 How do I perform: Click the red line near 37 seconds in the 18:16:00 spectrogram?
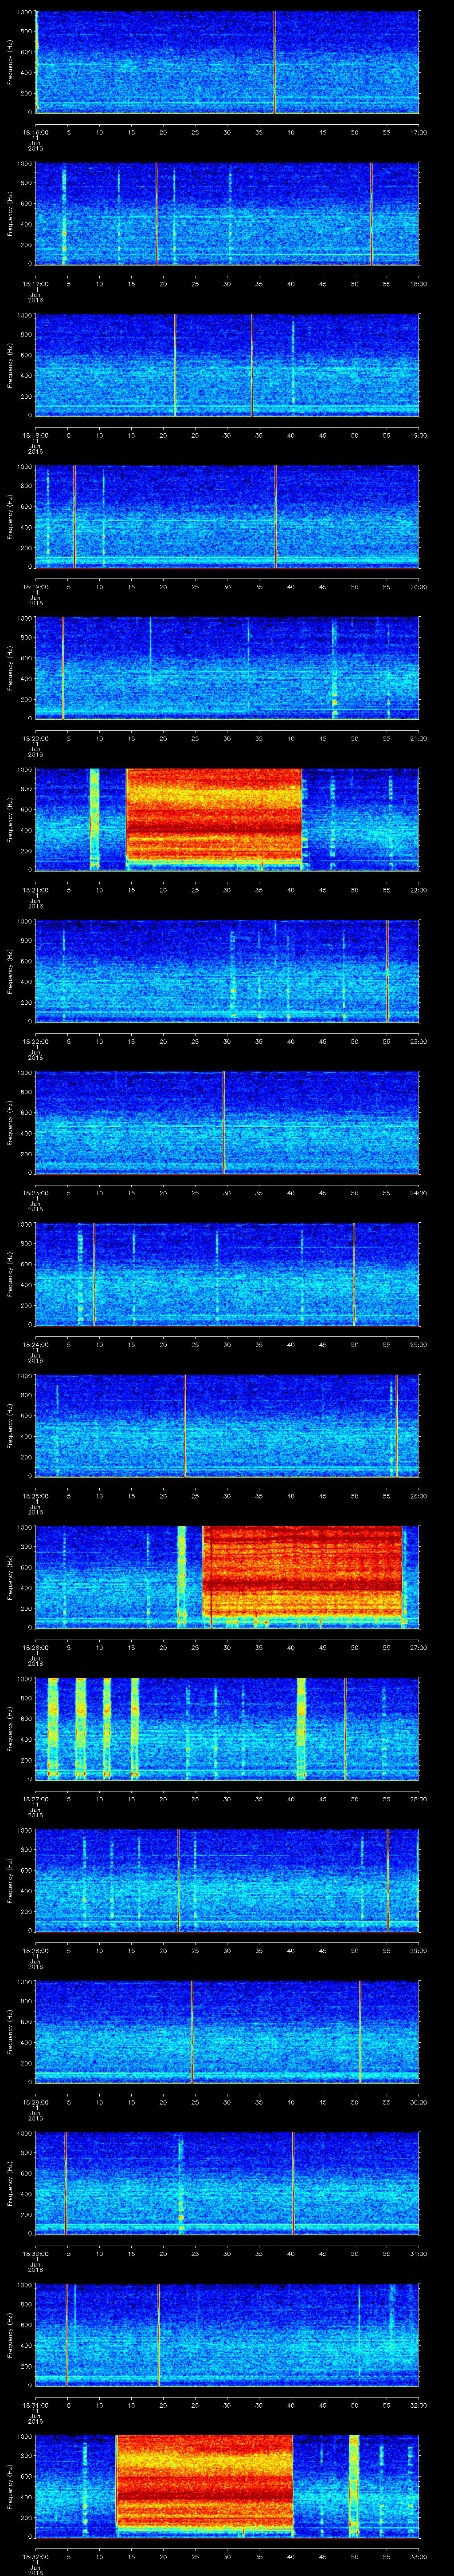pyautogui.click(x=274, y=62)
